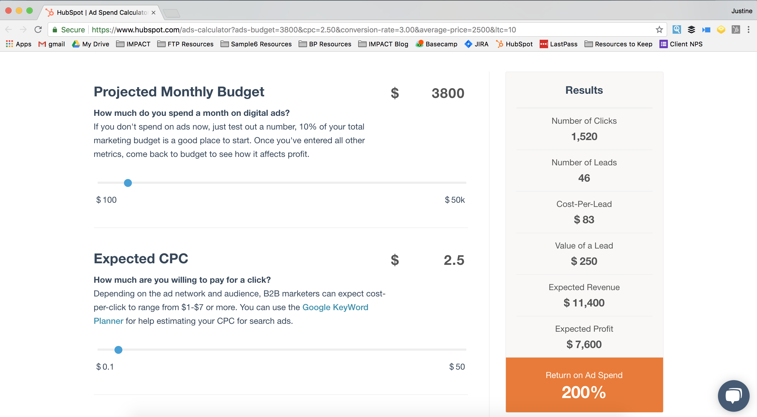Open Chrome three-dot menu
Screen dimensions: 757x417
[749, 30]
